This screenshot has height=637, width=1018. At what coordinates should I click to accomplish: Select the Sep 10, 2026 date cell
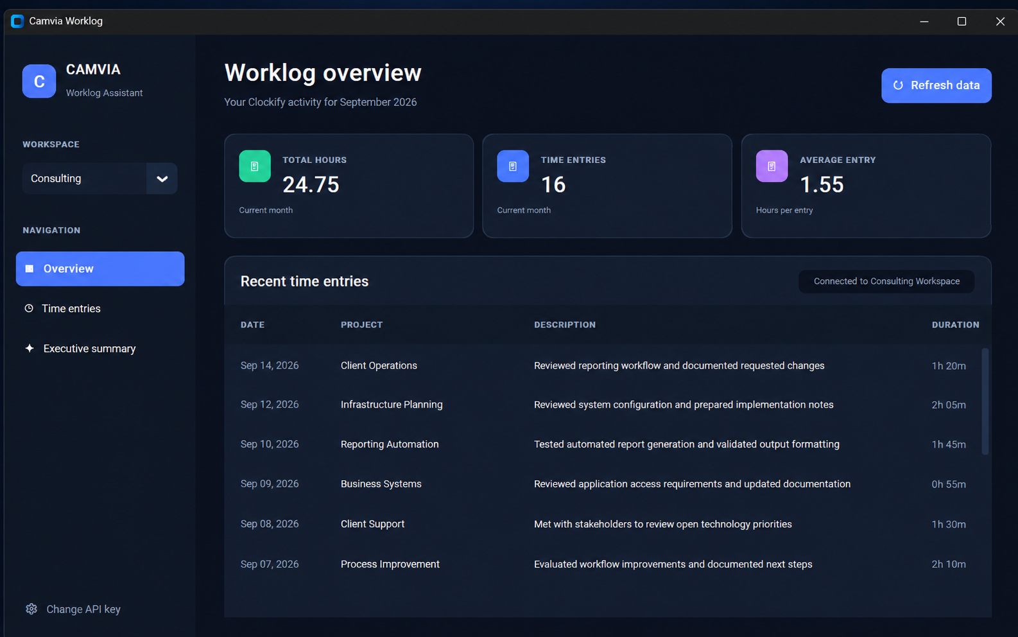tap(270, 444)
